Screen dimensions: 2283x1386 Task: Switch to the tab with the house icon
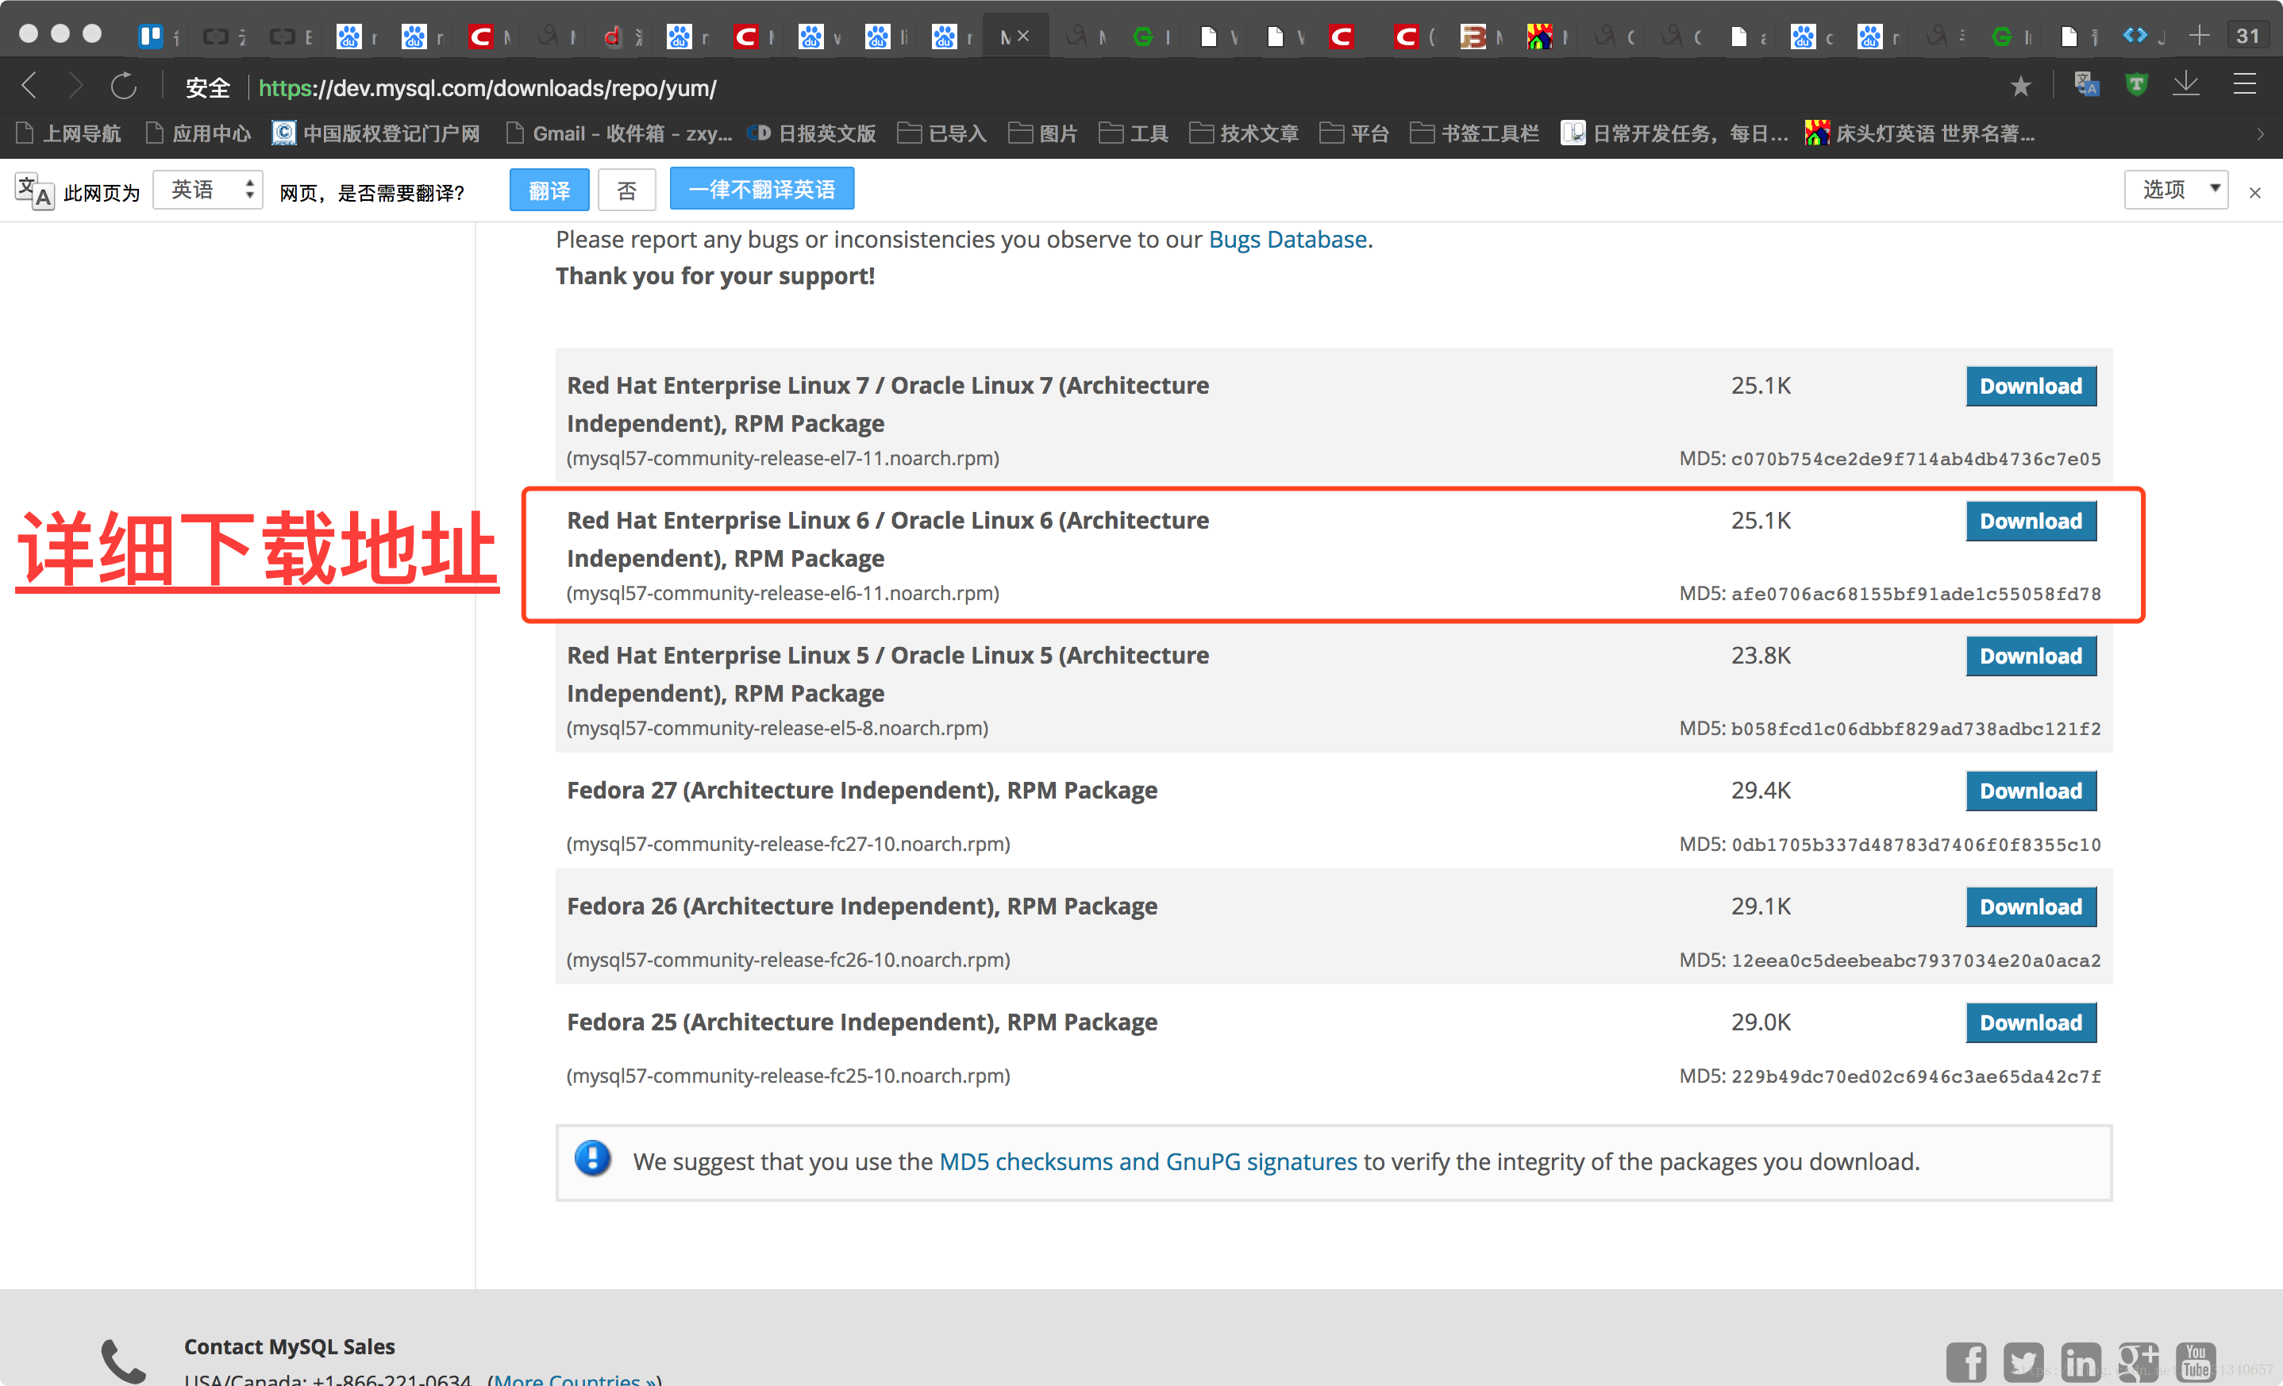coord(1538,37)
